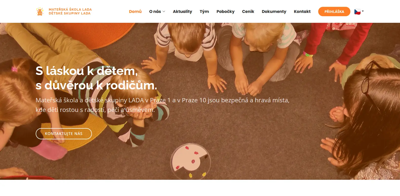This screenshot has height=196, width=400.
Task: Open the language dropdown caret beside the flag
Action: tap(363, 11)
